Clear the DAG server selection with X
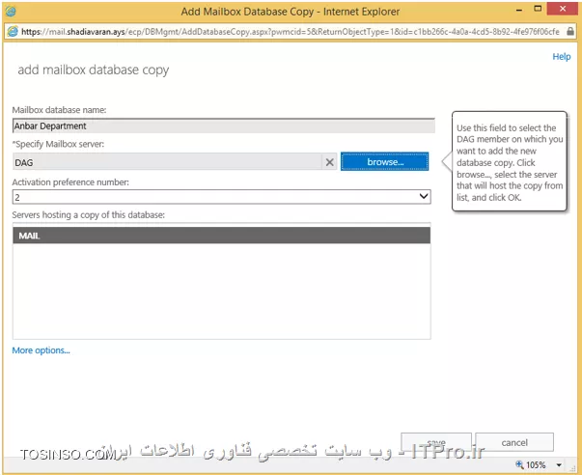The image size is (582, 475). pyautogui.click(x=329, y=162)
